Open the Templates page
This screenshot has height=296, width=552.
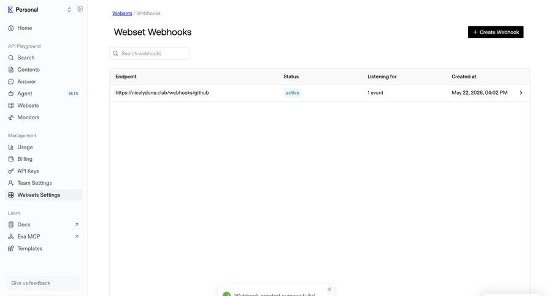coord(43,248)
